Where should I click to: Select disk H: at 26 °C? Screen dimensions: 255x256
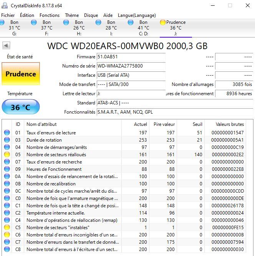point(79,28)
